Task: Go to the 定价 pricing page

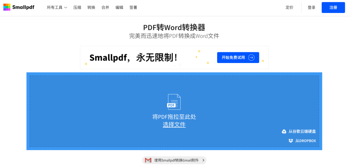Action: 290,7
